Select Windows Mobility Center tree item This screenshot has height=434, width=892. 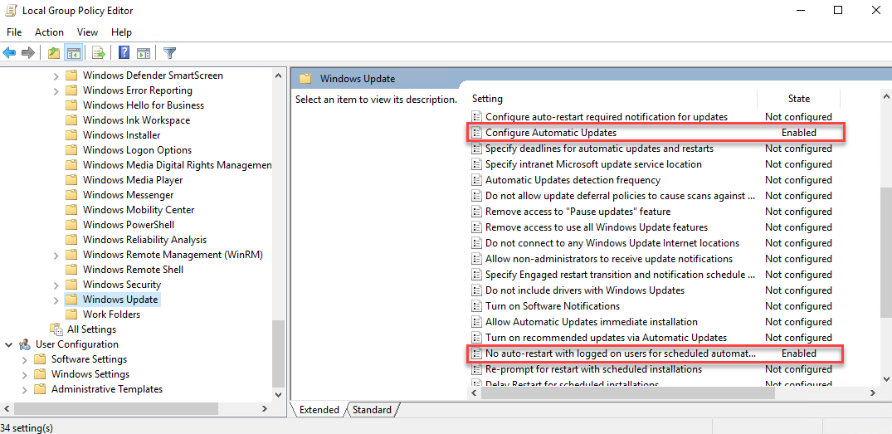(139, 210)
